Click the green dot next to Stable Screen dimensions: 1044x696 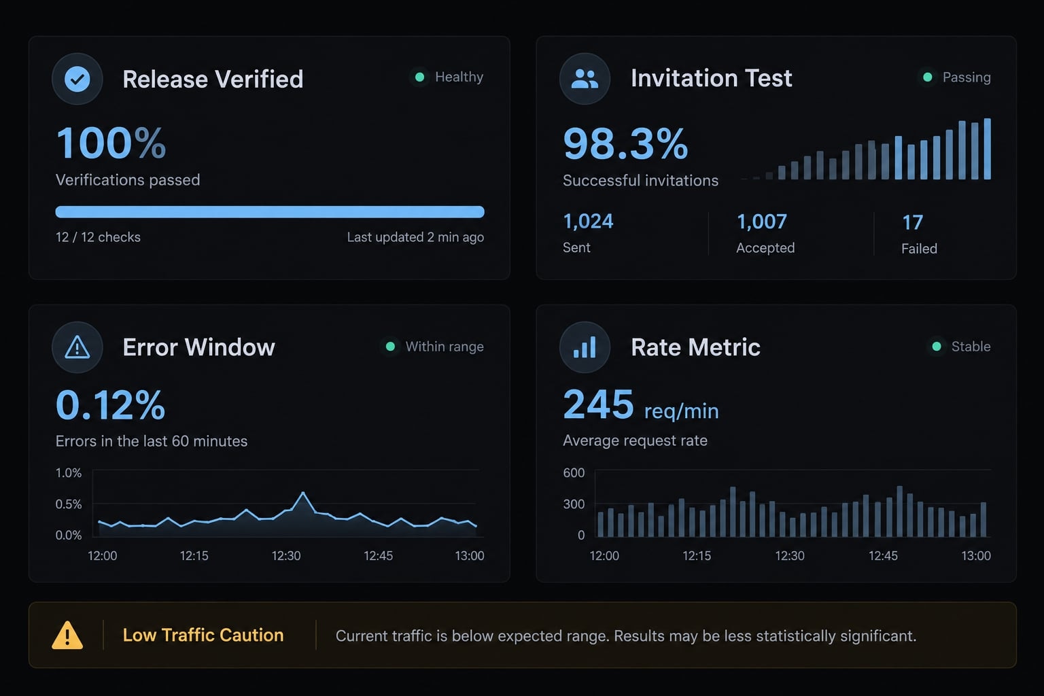[937, 347]
